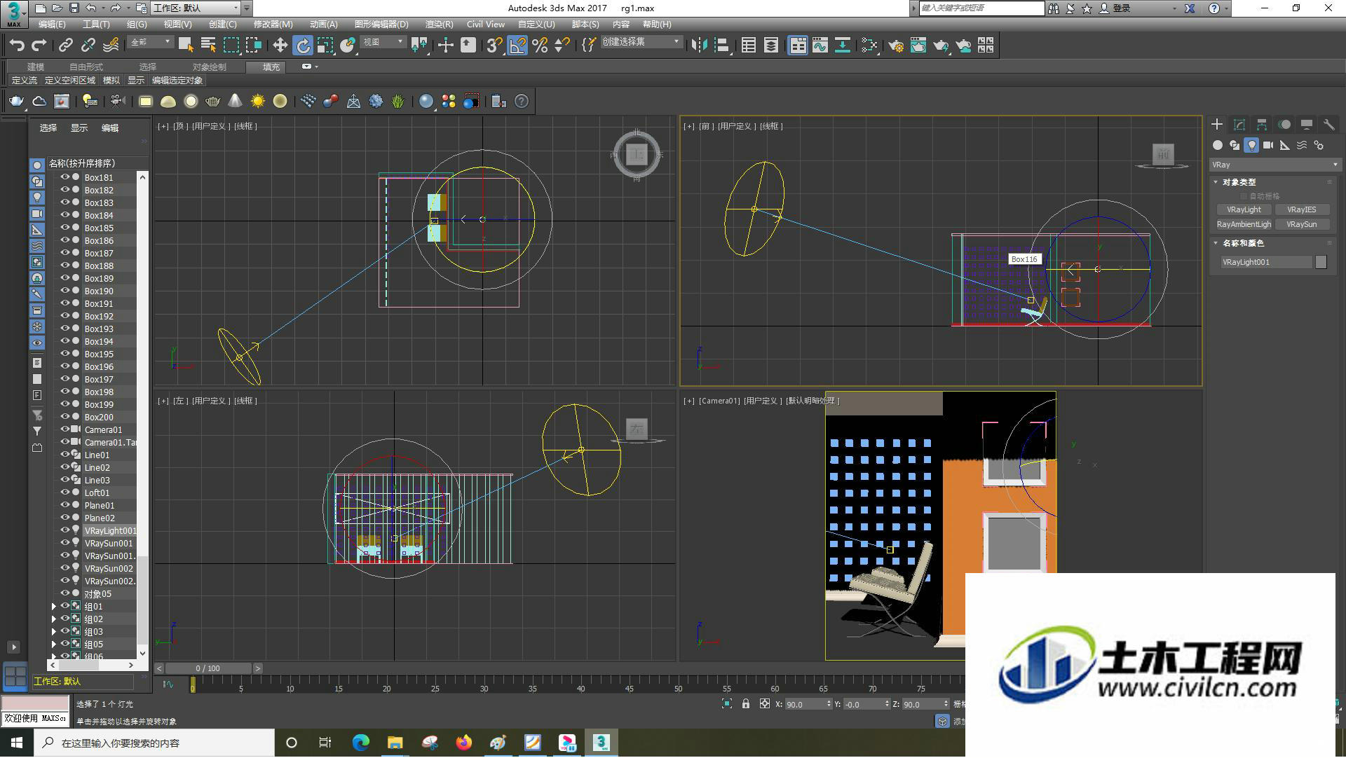Click the Align tool icon
The width and height of the screenshot is (1346, 758).
(721, 46)
